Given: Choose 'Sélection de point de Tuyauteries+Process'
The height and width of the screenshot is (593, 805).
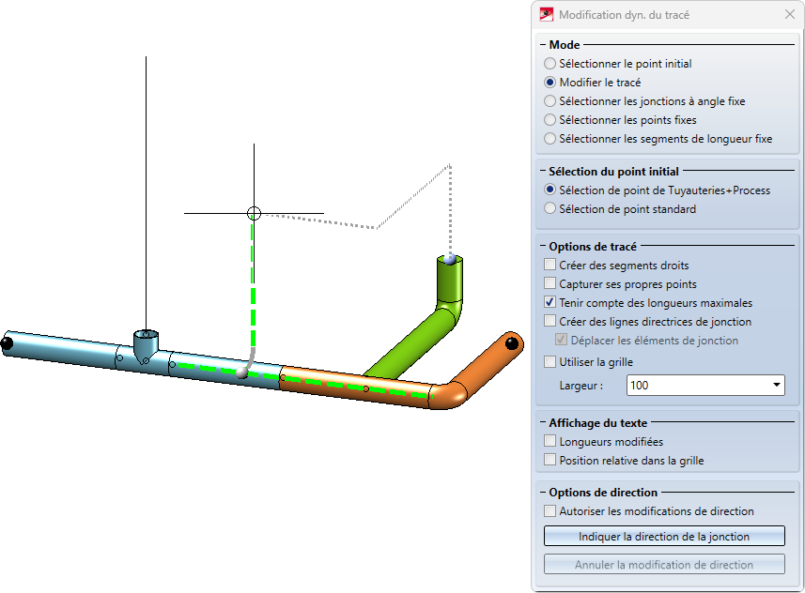Looking at the screenshot, I should pos(550,190).
